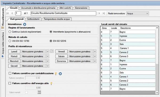Click Circuito Riscaldamento Centralizzato name field

(x=63, y=13)
